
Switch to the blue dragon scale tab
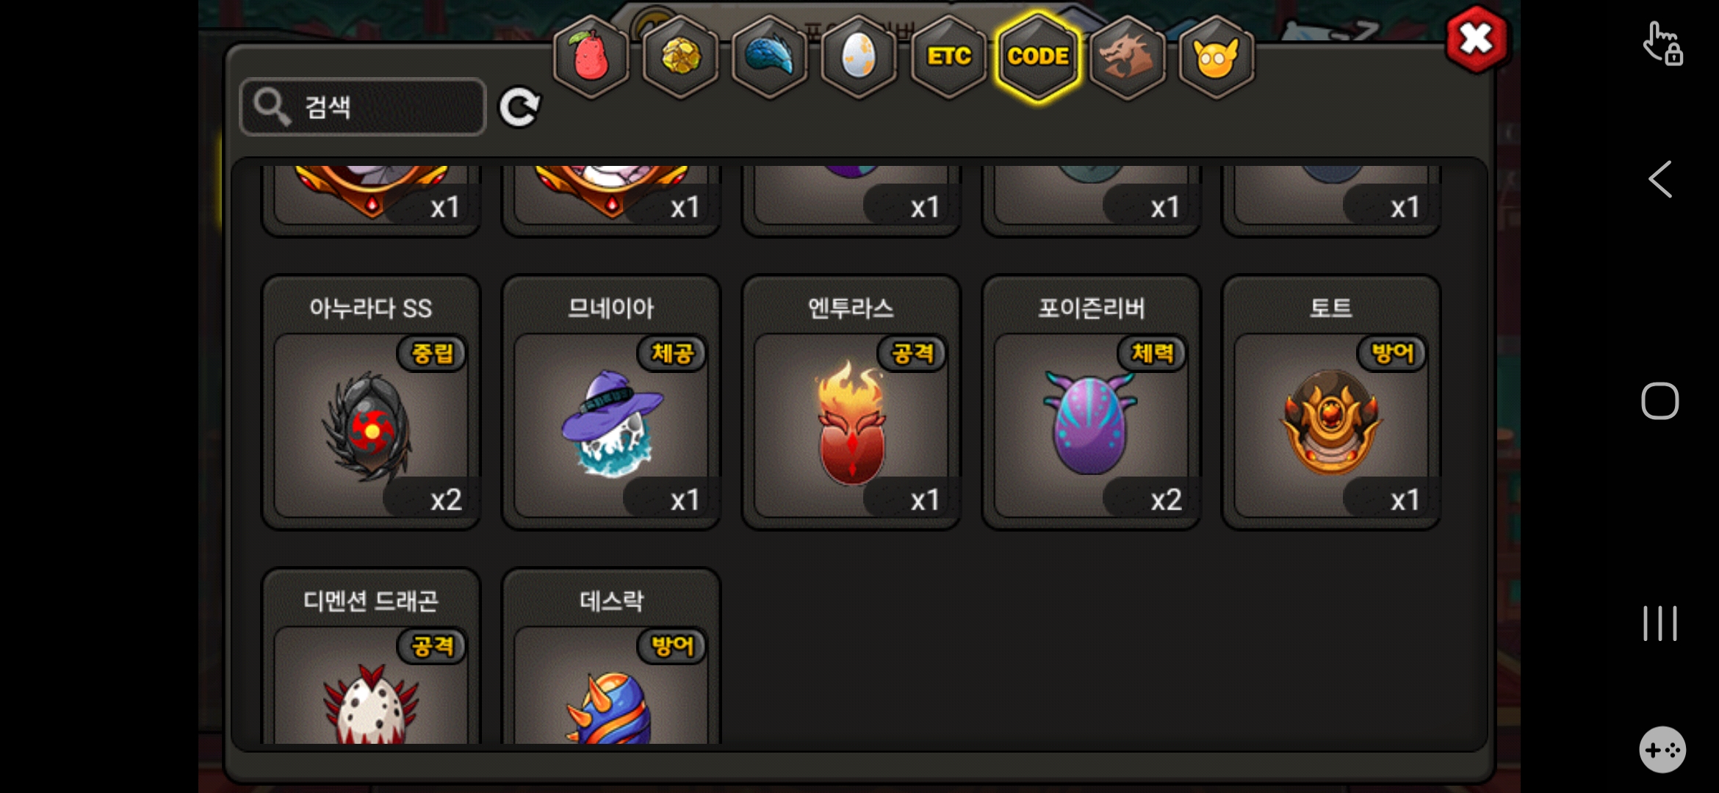[x=770, y=57]
